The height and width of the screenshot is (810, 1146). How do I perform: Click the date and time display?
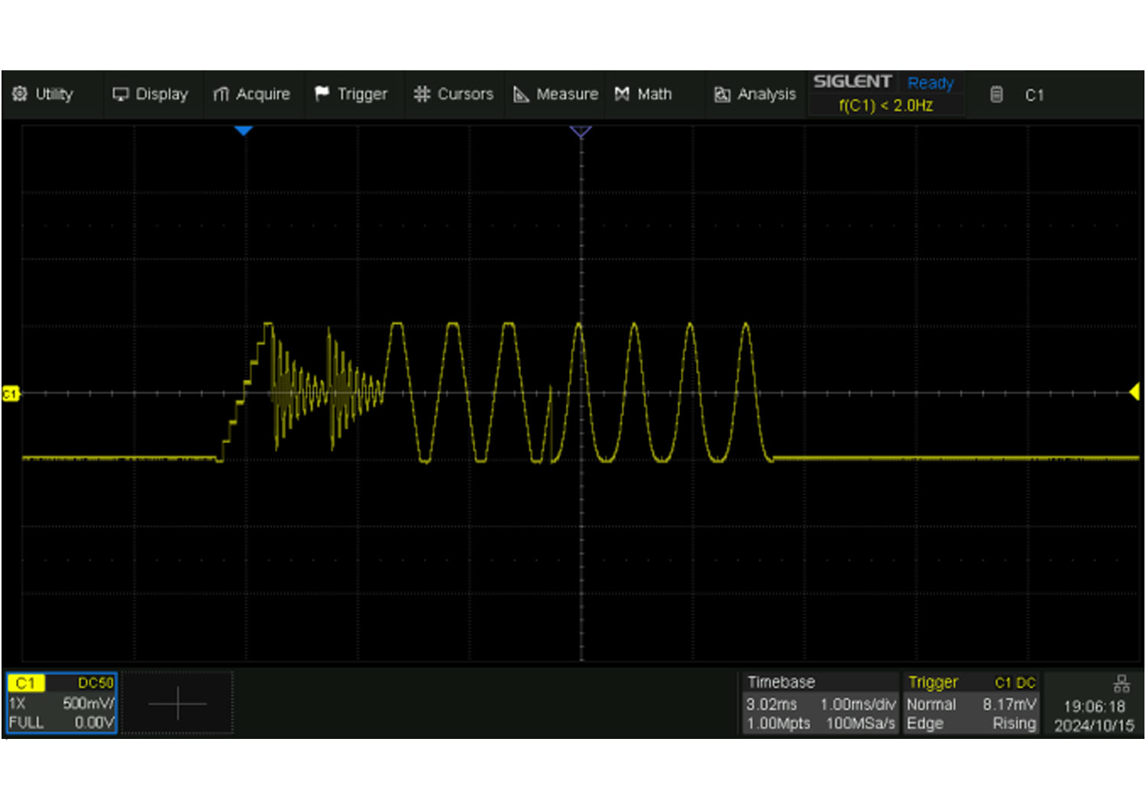point(1094,716)
